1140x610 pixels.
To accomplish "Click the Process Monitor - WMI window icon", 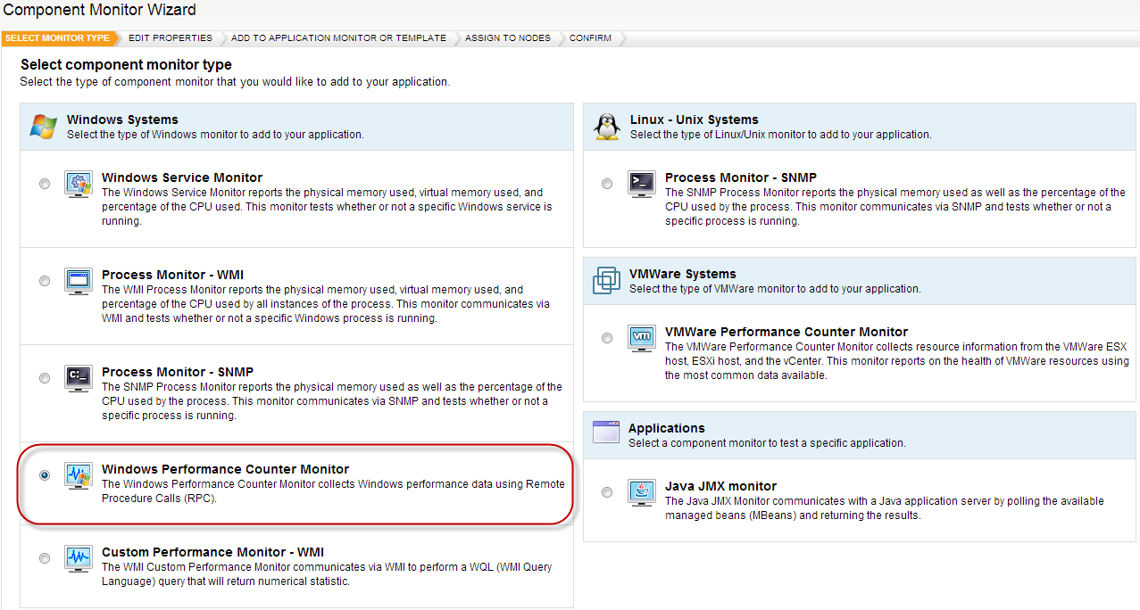I will tap(79, 281).
